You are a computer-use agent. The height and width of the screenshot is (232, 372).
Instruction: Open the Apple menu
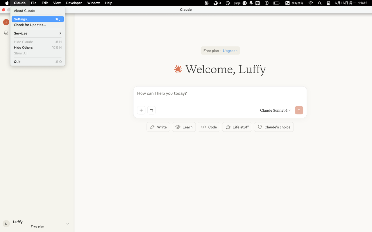pos(7,3)
